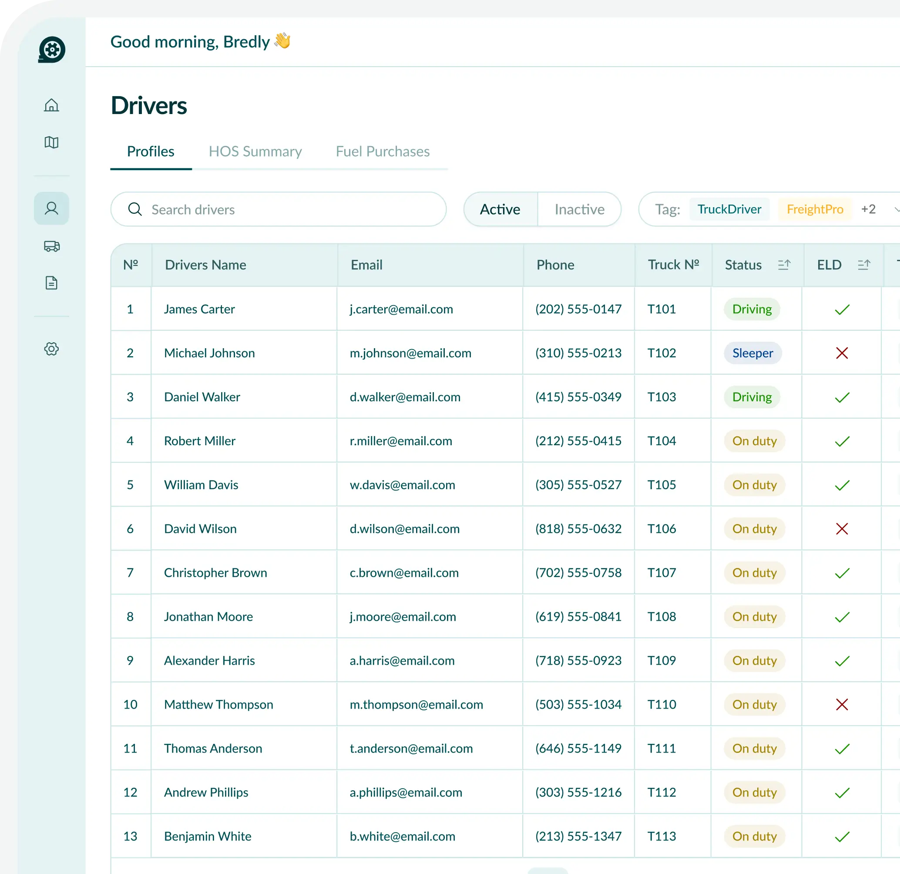Select the Active filter toggle
The image size is (900, 874).
(500, 209)
